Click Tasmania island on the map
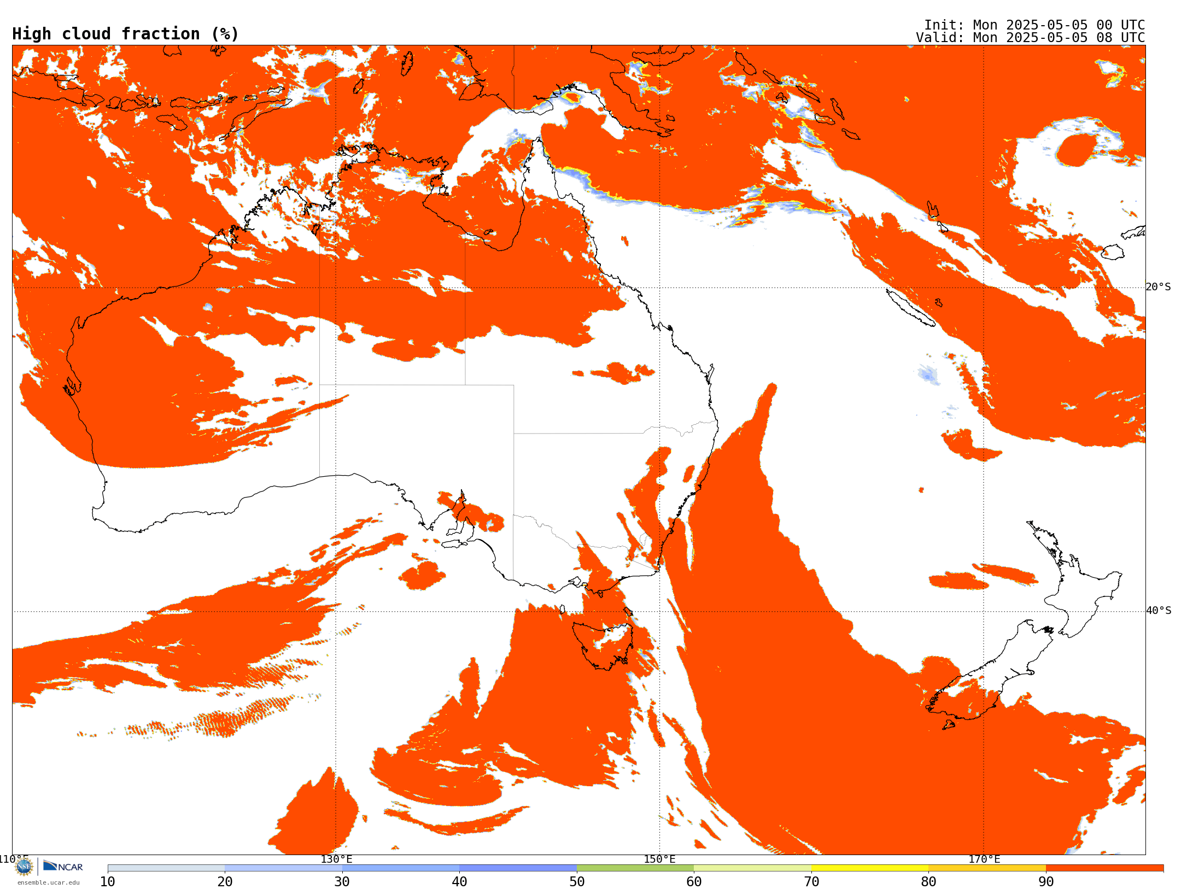 pyautogui.click(x=603, y=645)
